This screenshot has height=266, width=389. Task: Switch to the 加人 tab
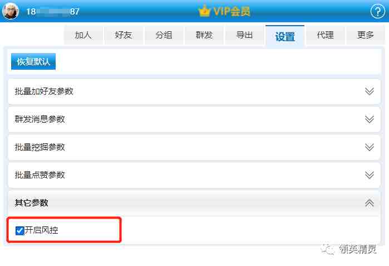pyautogui.click(x=83, y=35)
